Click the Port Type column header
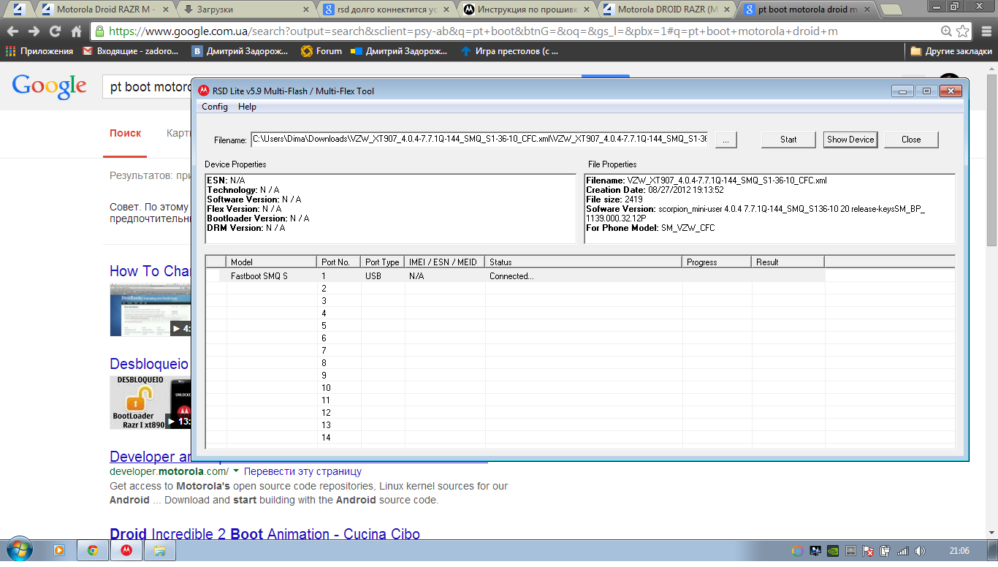Screen dimensions: 998x567 383,262
